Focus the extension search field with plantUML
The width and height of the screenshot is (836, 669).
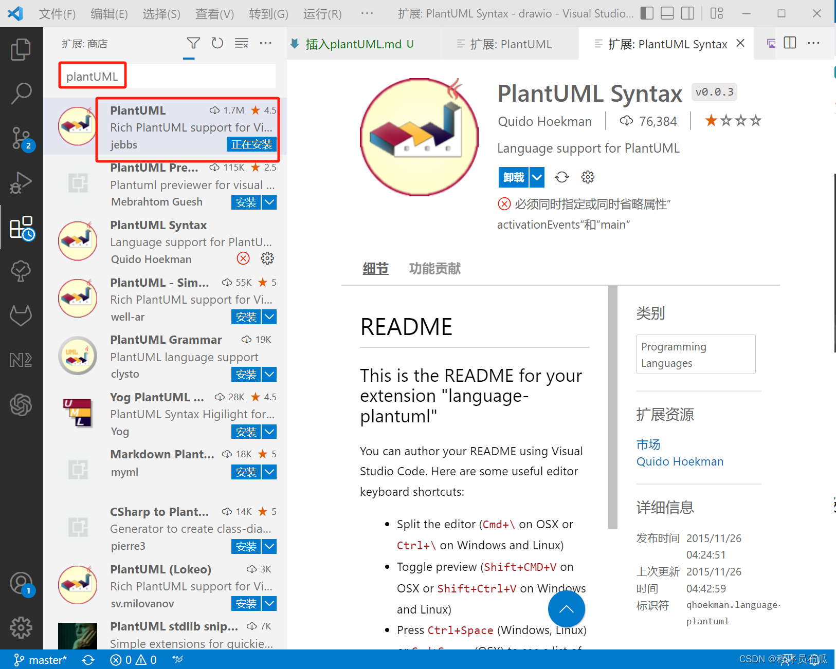pos(168,76)
